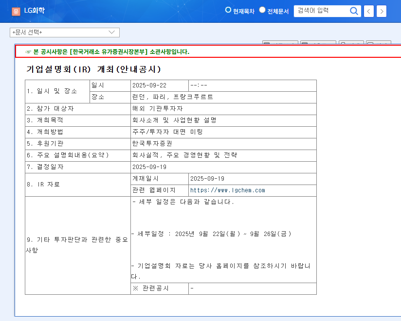Click the 7. 결정일자 row label

click(78, 167)
